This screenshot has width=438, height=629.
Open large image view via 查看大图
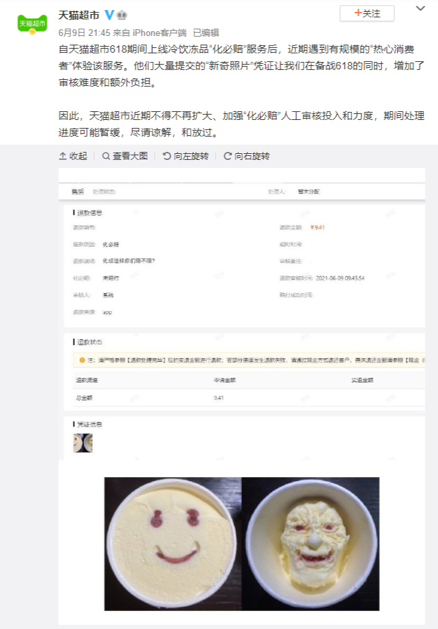coord(125,156)
